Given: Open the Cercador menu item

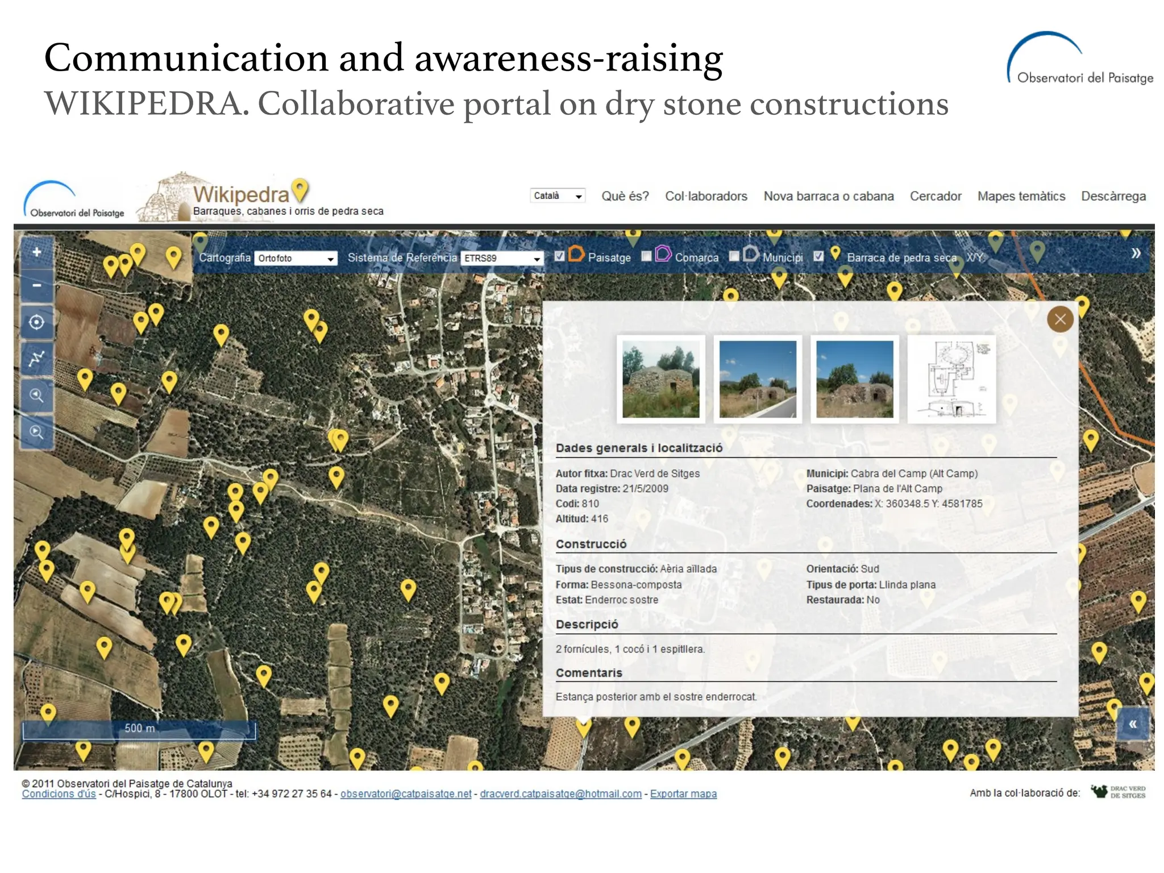Looking at the screenshot, I should click(x=936, y=196).
